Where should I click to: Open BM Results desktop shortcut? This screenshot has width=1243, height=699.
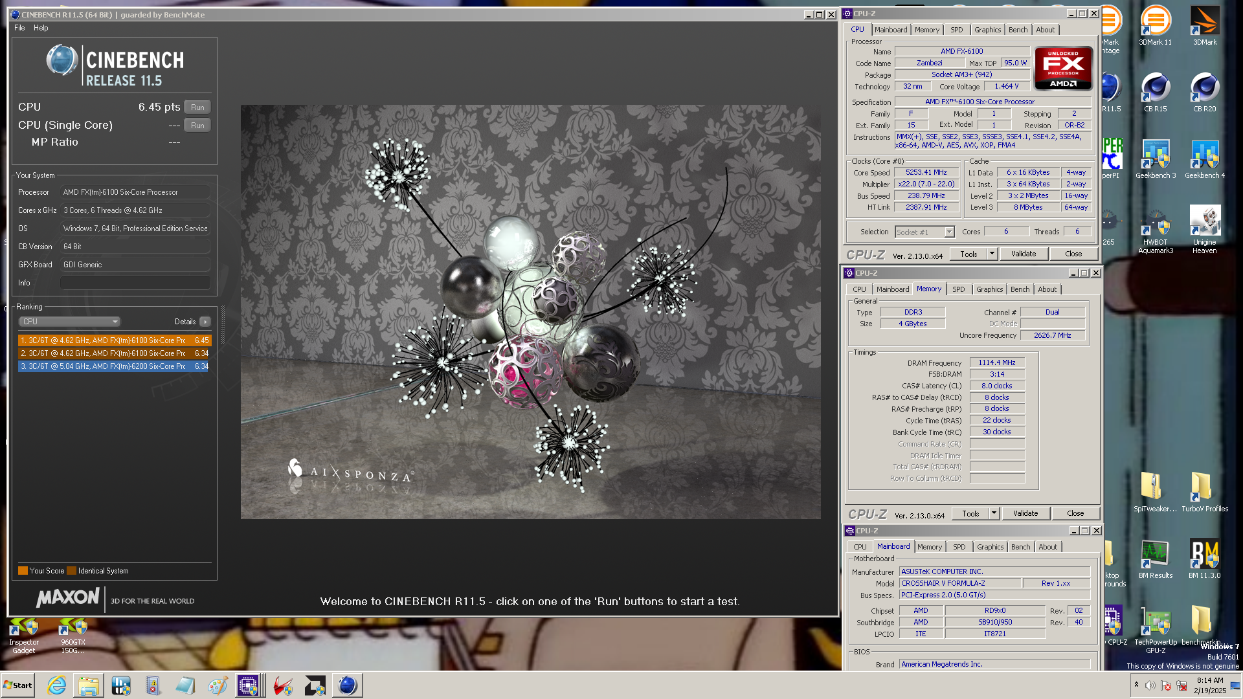[1155, 559]
